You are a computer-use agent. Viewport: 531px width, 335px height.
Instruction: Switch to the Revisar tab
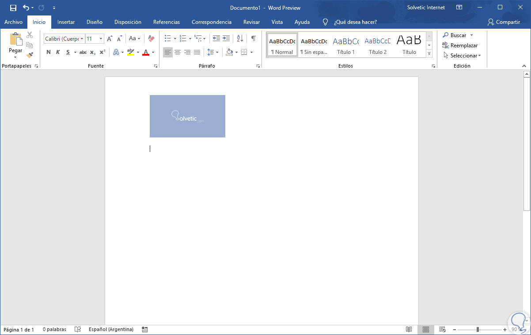pyautogui.click(x=251, y=22)
